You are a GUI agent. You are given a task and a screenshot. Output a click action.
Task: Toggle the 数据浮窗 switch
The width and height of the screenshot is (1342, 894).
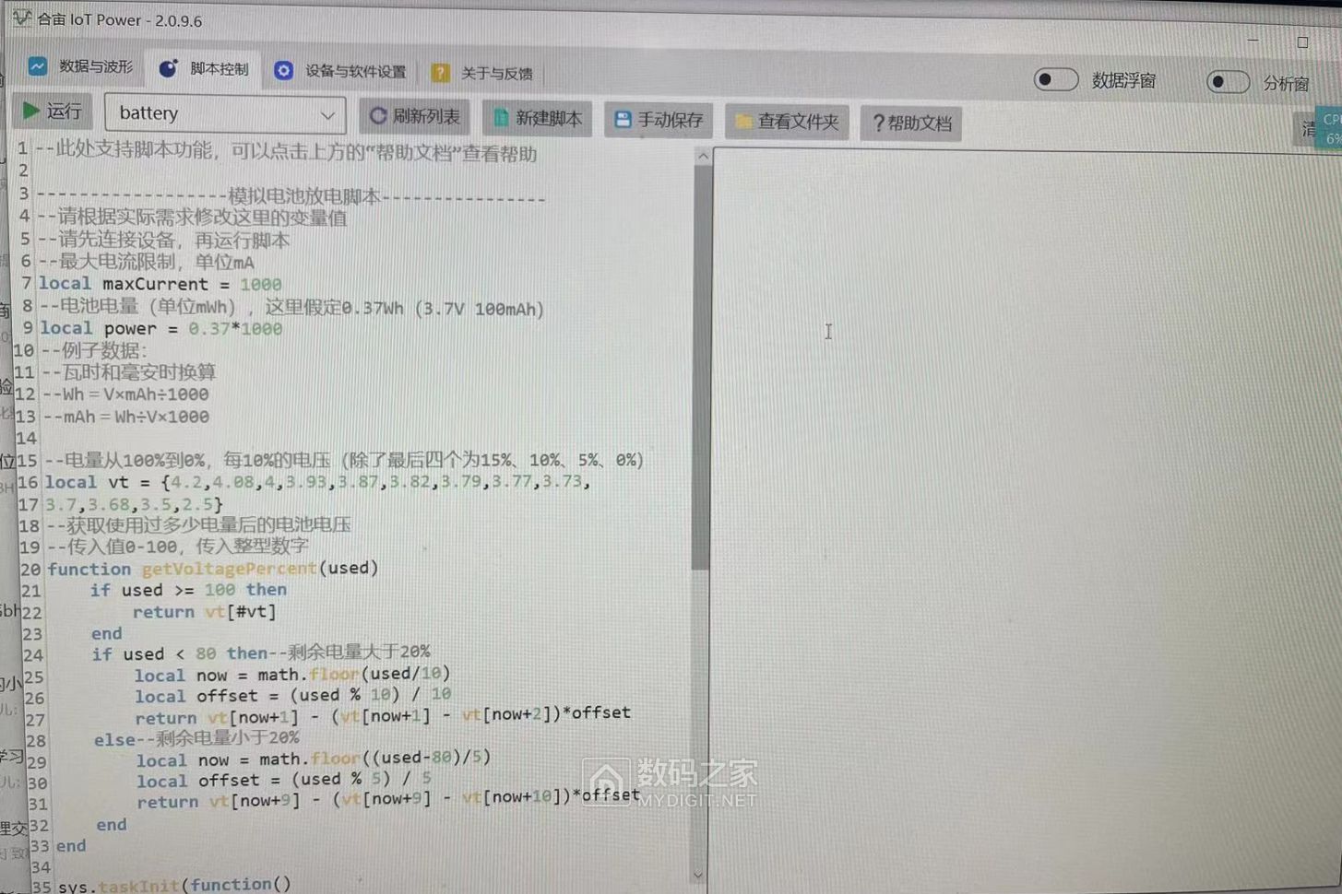tap(1055, 79)
